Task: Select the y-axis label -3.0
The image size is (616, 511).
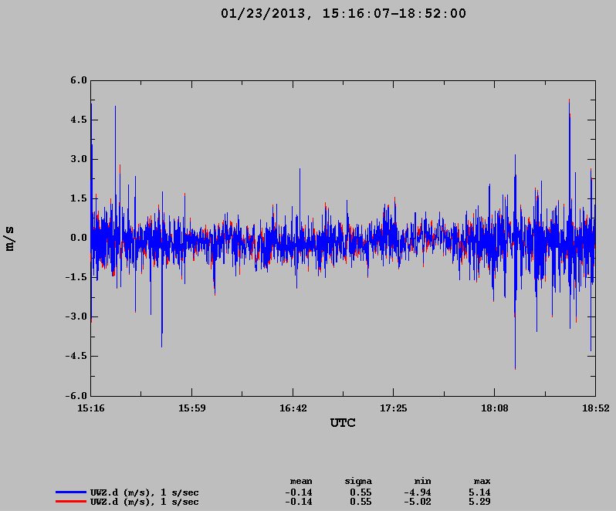Action: click(76, 316)
